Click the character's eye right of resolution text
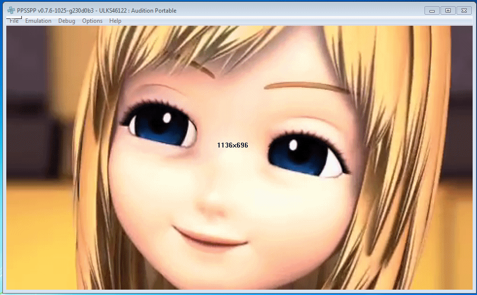Viewport: 477px width, 295px height. pos(306,154)
